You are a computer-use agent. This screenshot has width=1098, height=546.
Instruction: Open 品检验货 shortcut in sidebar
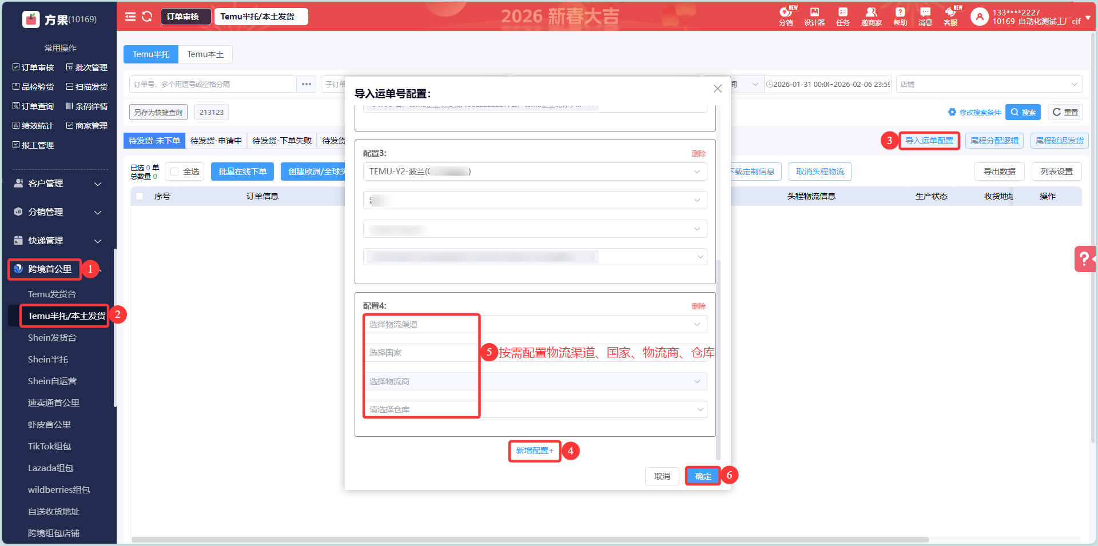click(33, 87)
